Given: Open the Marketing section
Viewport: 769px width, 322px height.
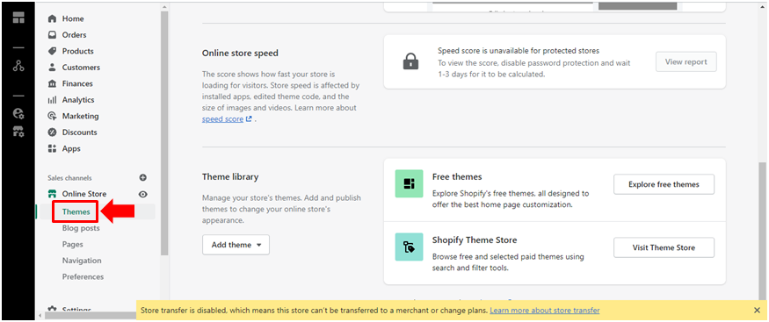Looking at the screenshot, I should (x=81, y=116).
